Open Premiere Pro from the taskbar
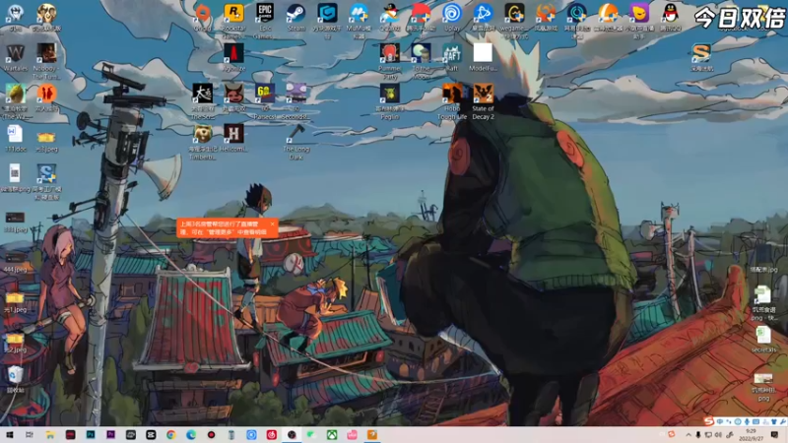Screen dimensions: 788x443 [x=110, y=435]
